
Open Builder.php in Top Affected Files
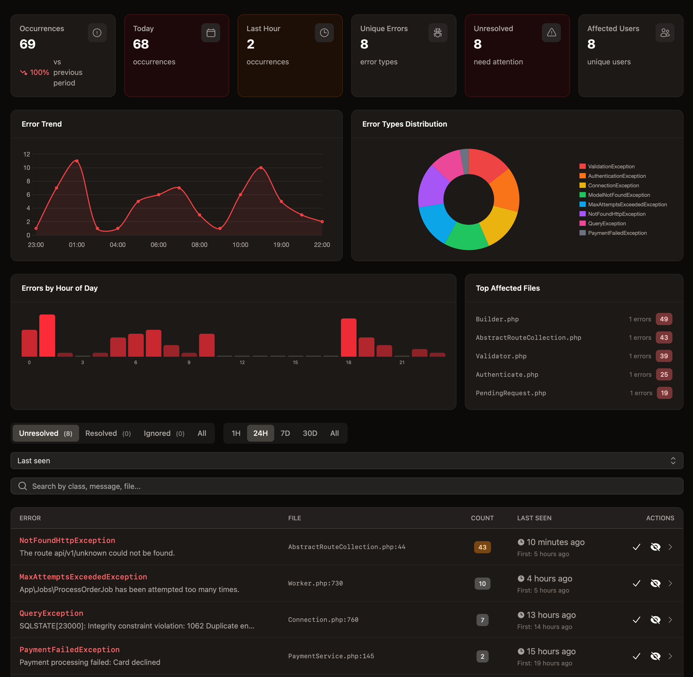497,319
